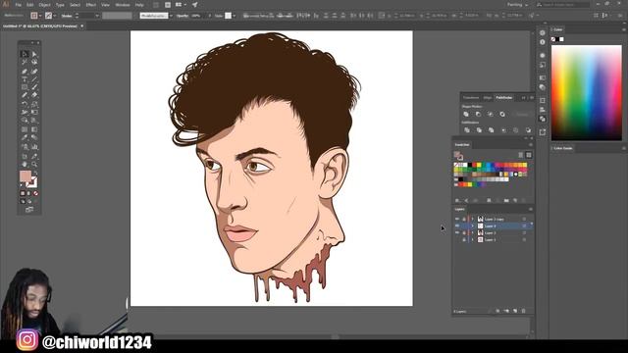This screenshot has height=353, width=628.
Task: Hide Layer 3 visibility eye
Action: (x=457, y=232)
